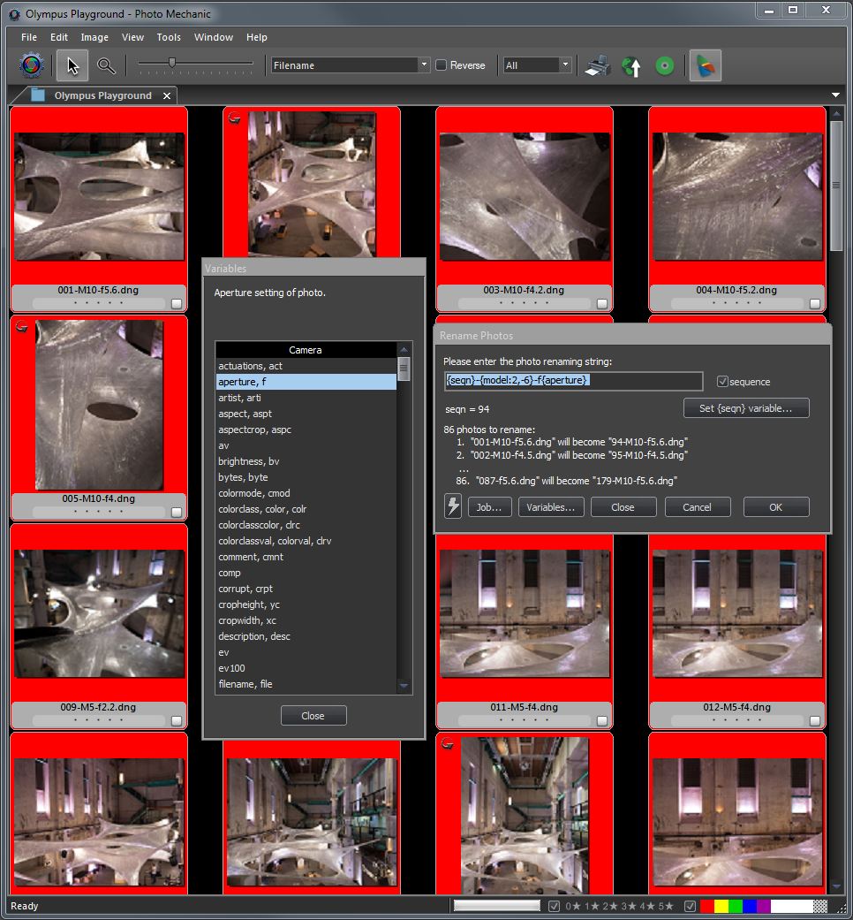
Task: Click the printer icon in toolbar
Action: pyautogui.click(x=598, y=65)
